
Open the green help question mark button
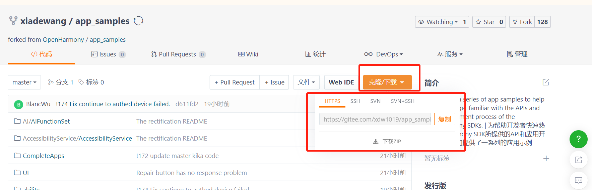579,139
